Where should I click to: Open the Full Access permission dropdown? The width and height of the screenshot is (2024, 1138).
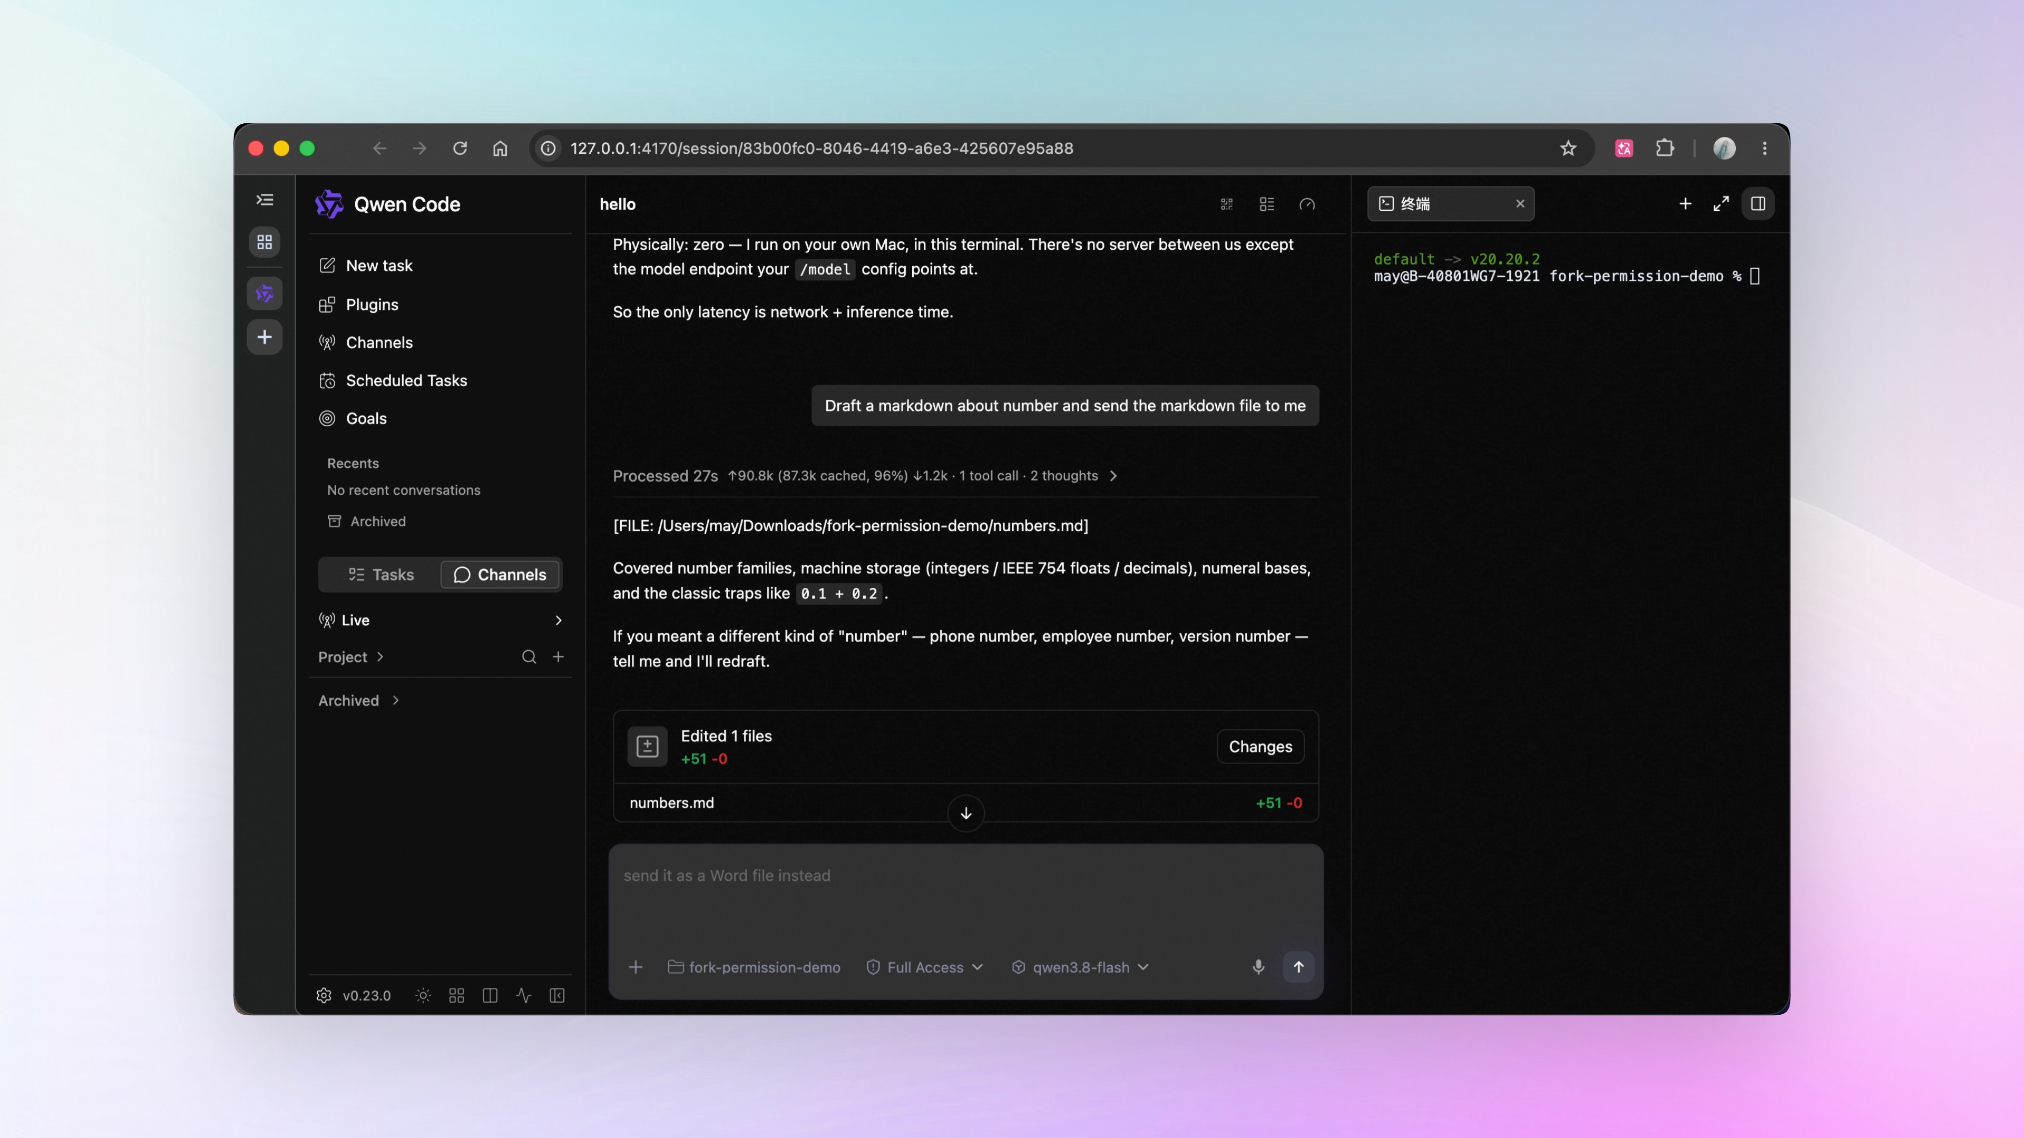(x=924, y=967)
